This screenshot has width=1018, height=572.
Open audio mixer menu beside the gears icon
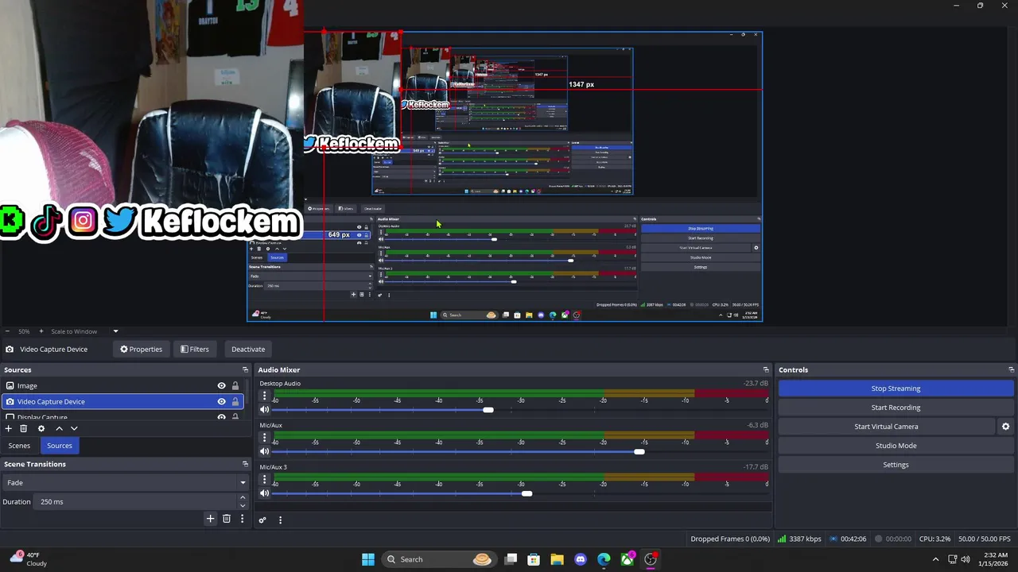280,520
